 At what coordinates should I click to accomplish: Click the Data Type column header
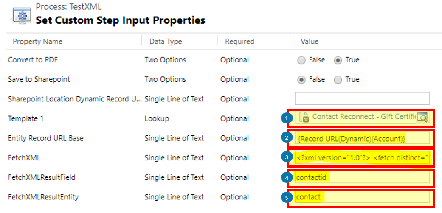click(166, 42)
